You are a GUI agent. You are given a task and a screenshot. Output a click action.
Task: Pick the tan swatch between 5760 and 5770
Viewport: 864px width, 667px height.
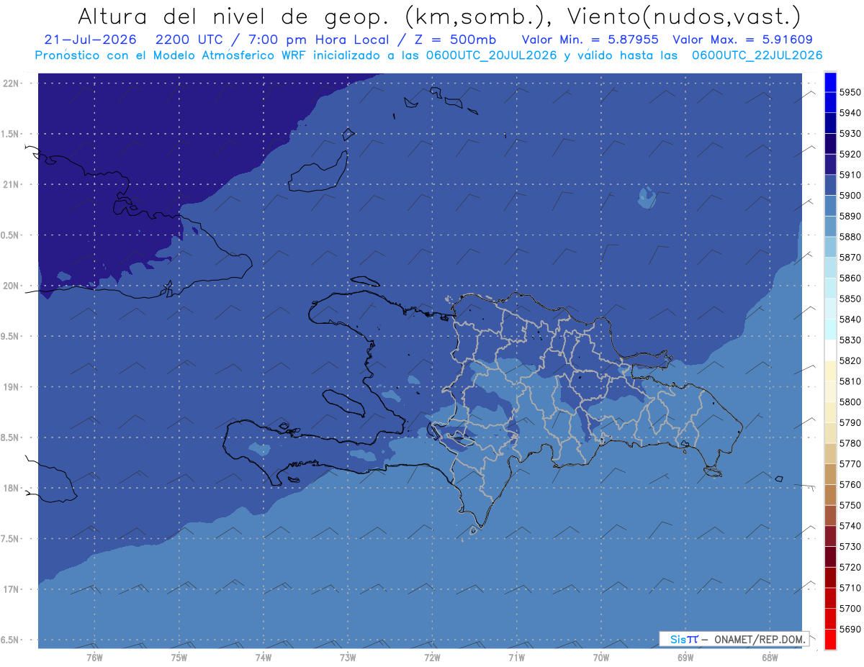pyautogui.click(x=830, y=474)
